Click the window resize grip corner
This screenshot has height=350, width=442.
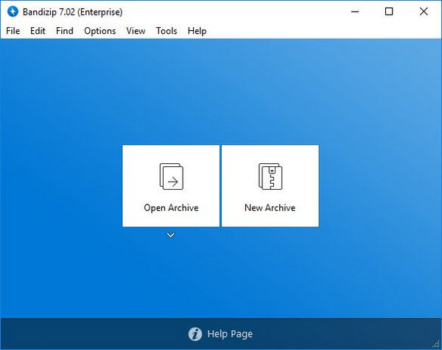(436, 344)
